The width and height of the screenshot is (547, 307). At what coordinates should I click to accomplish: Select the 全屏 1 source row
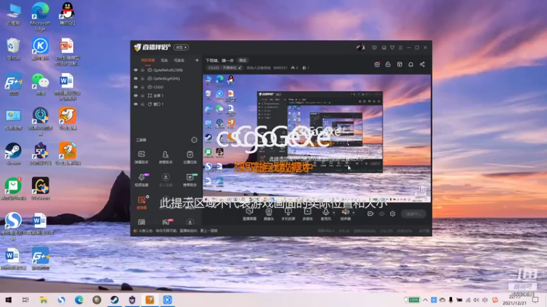pyautogui.click(x=166, y=96)
